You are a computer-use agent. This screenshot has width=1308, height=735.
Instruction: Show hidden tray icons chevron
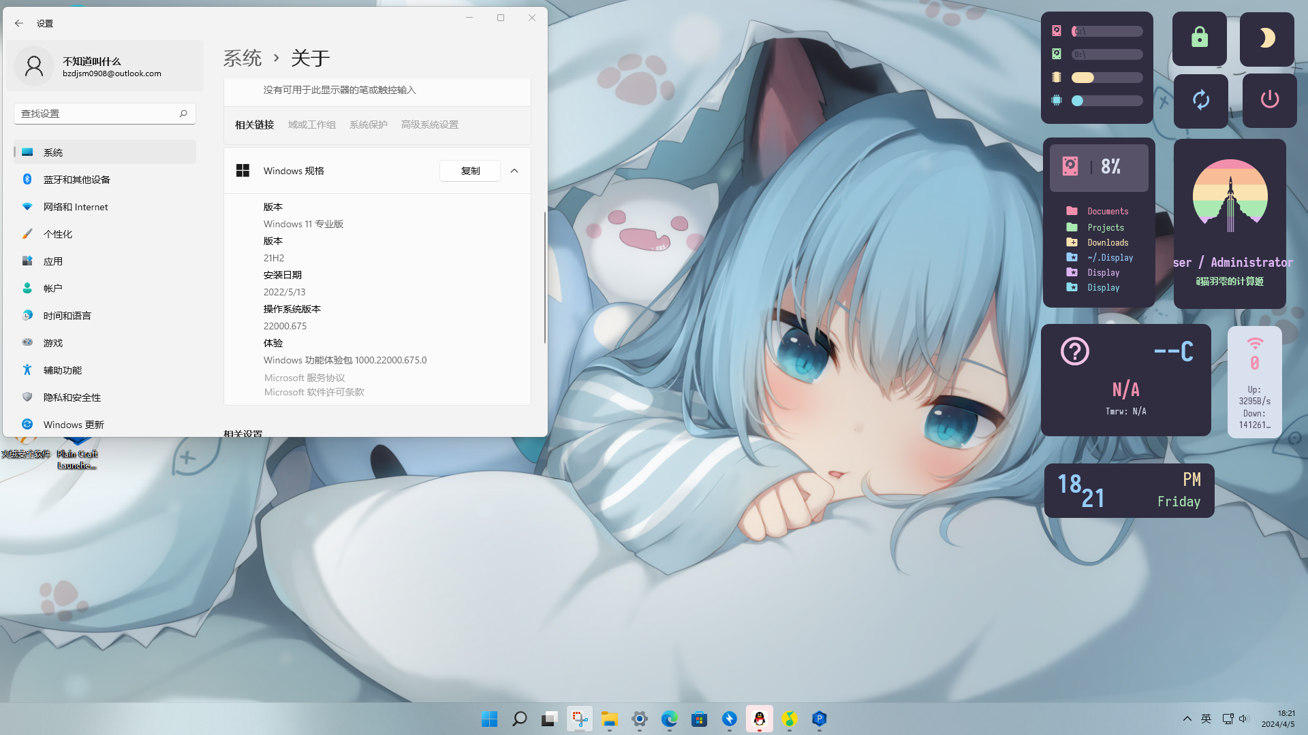[1187, 719]
